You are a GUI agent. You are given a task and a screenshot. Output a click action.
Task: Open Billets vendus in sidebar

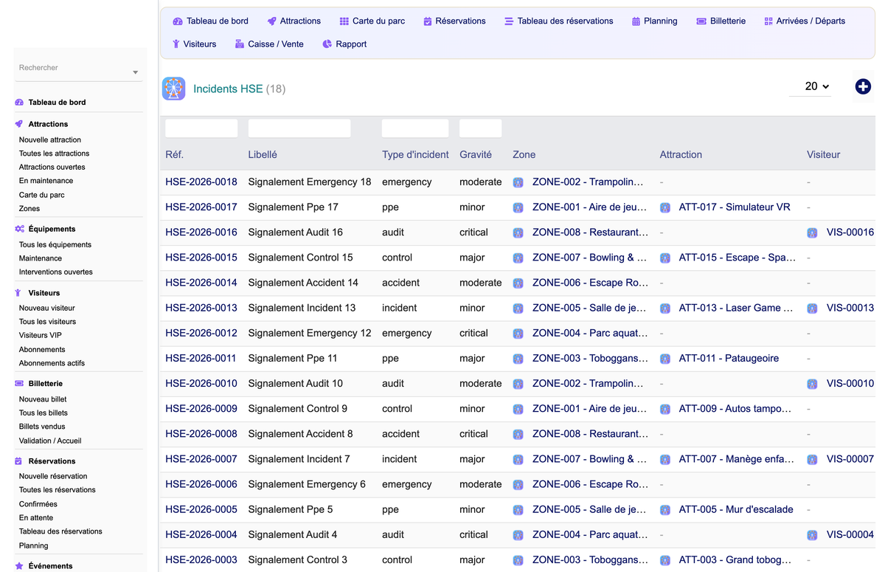42,427
